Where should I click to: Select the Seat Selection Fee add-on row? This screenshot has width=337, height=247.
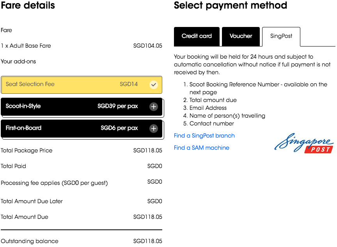82,85
